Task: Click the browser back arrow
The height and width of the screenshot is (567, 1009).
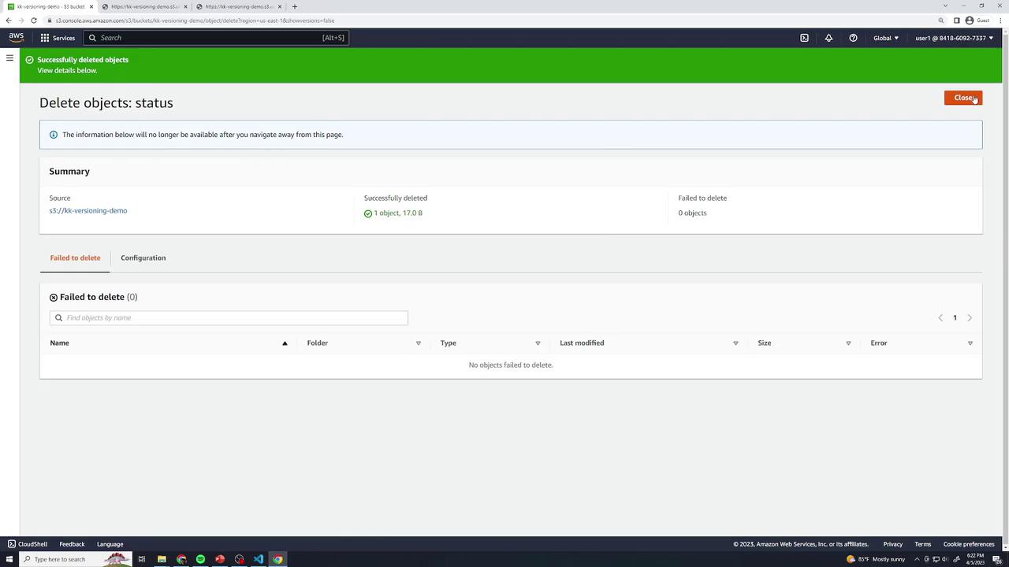Action: (x=9, y=20)
